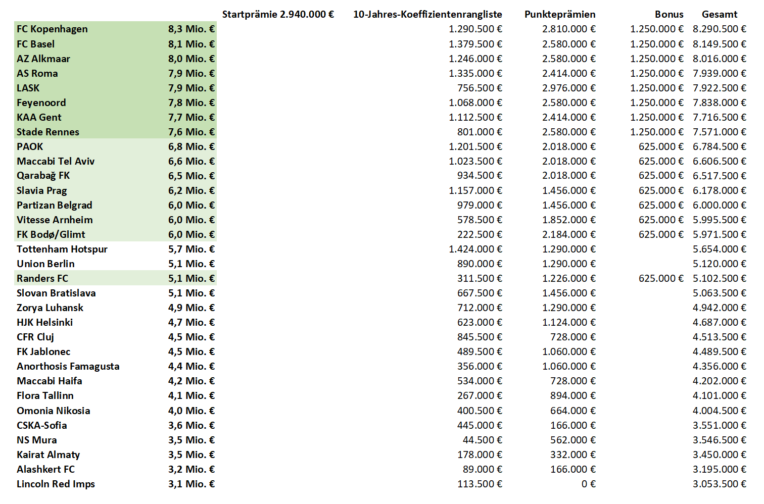Select FK Bodø/Glimt points premium '2.184.000 €'
764x504 pixels.
[569, 234]
